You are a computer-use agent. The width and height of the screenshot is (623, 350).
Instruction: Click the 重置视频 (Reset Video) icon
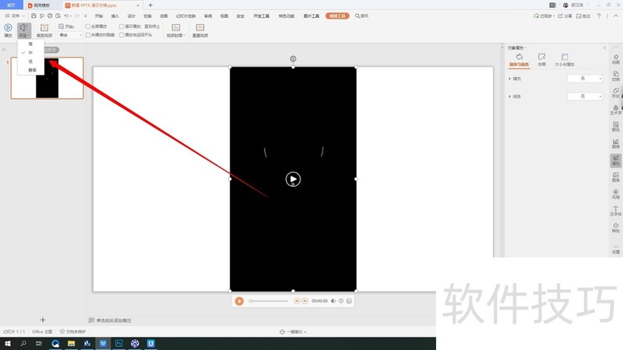(199, 30)
